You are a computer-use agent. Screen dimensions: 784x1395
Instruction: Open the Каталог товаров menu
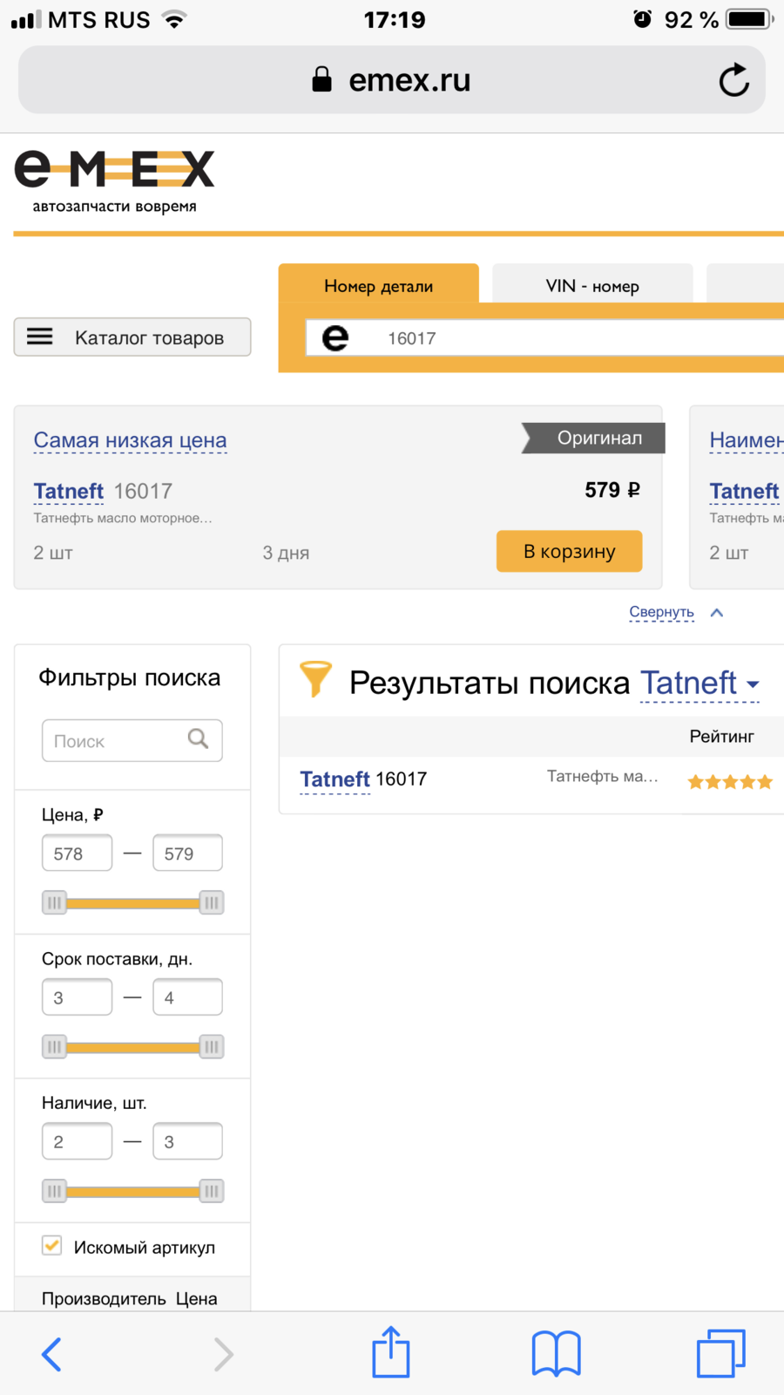coord(132,337)
